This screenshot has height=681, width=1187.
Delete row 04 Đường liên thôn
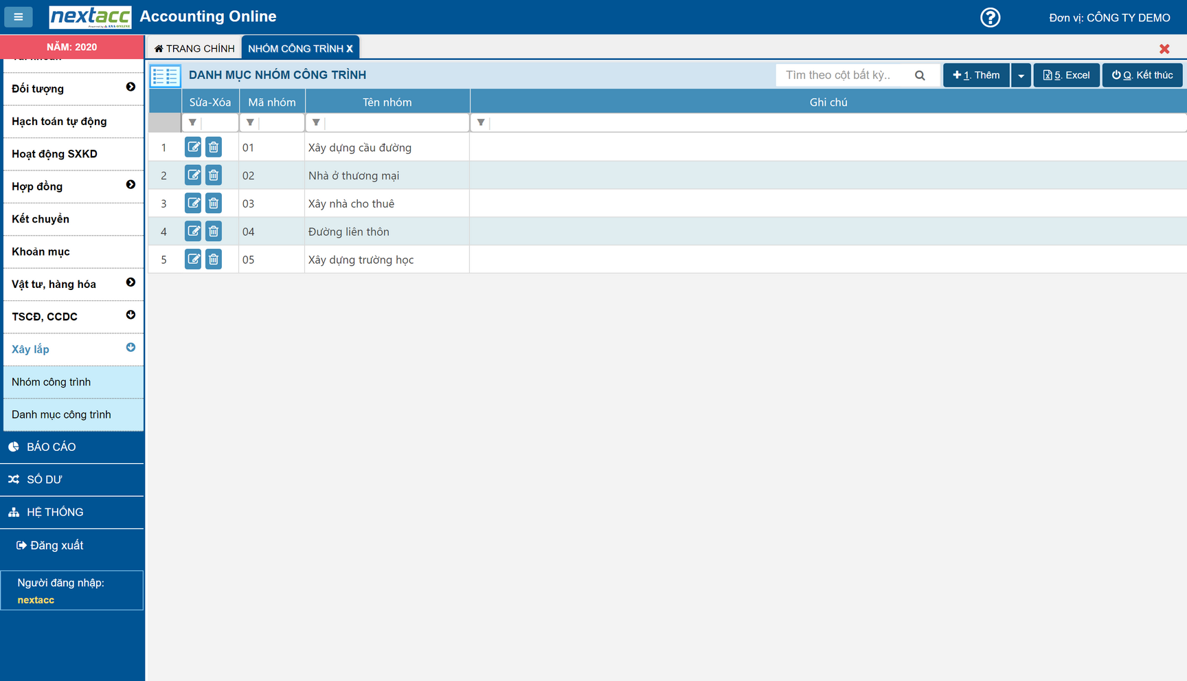coord(214,232)
